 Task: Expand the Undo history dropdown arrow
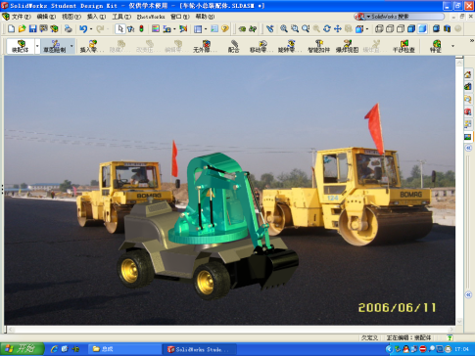pyautogui.click(x=91, y=29)
